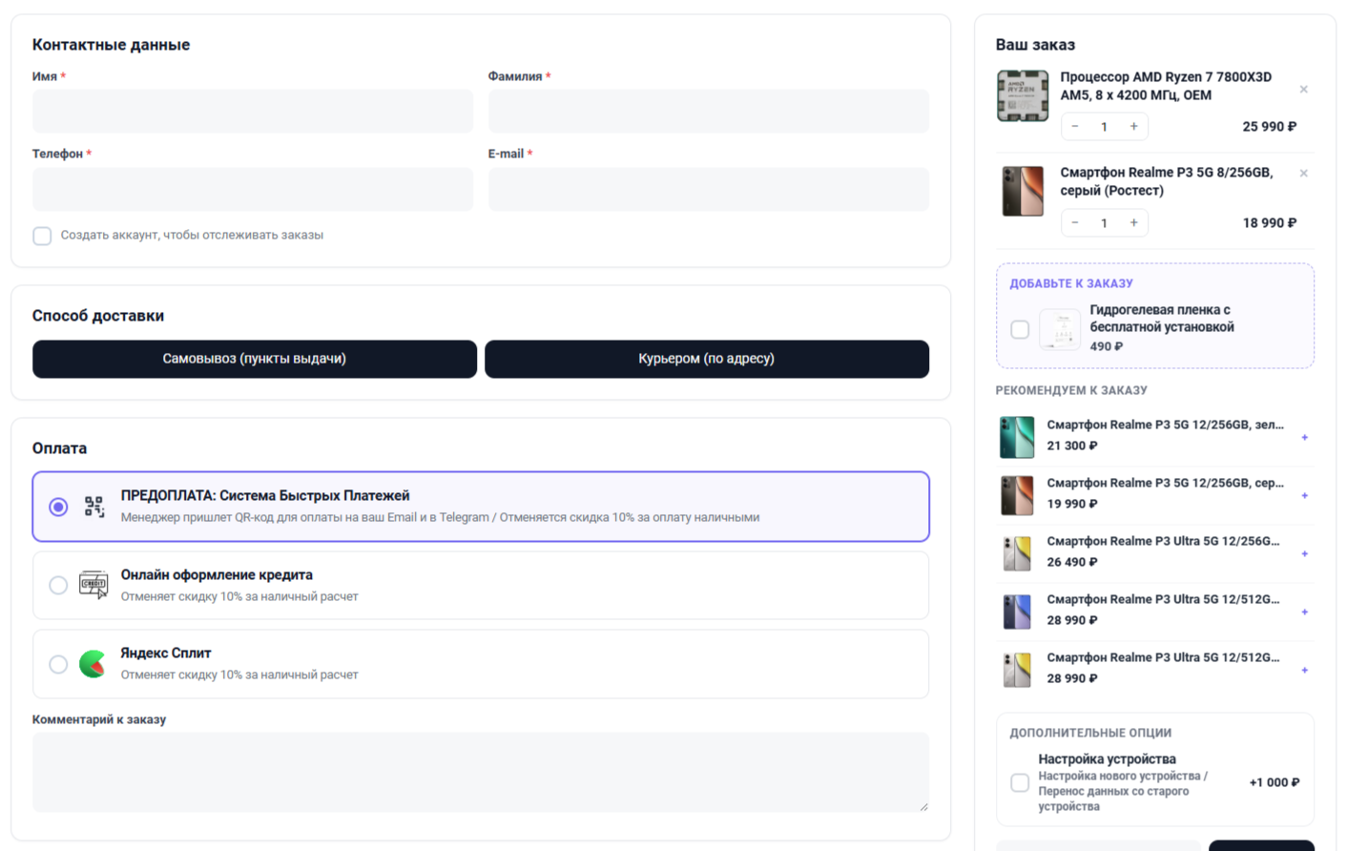Open thumbnail of the 19 990 ₽ Realme P3
This screenshot has width=1347, height=851.
click(x=1017, y=495)
